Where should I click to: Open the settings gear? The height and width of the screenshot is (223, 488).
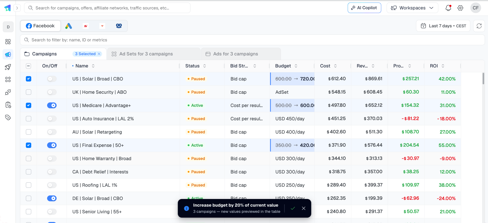tap(460, 8)
